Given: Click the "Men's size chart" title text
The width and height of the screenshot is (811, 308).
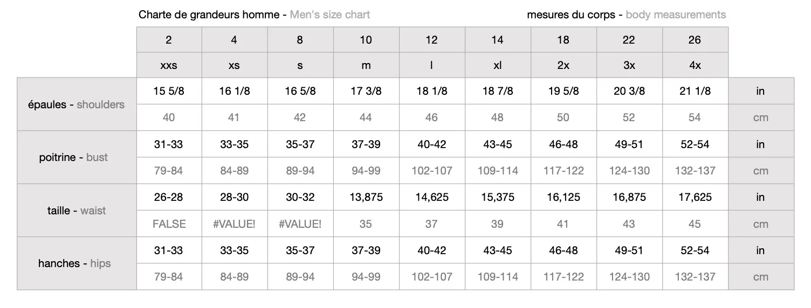Looking at the screenshot, I should [x=329, y=15].
